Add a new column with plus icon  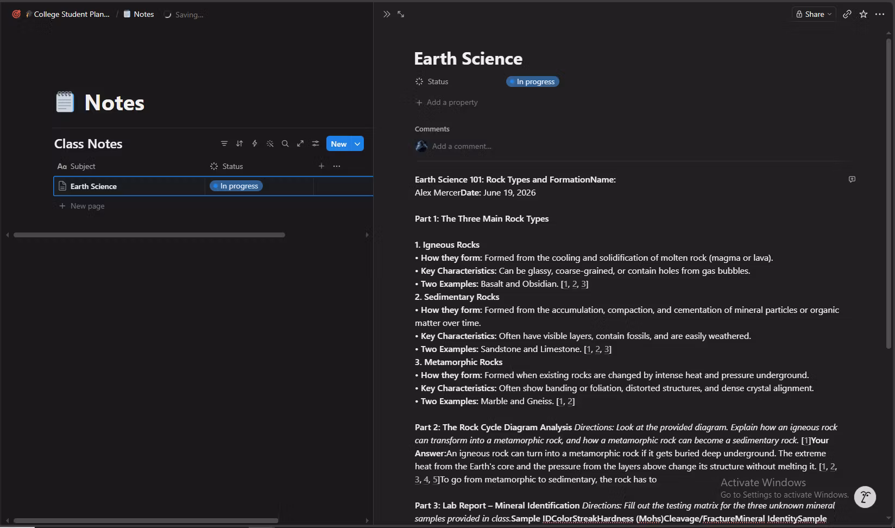[322, 166]
